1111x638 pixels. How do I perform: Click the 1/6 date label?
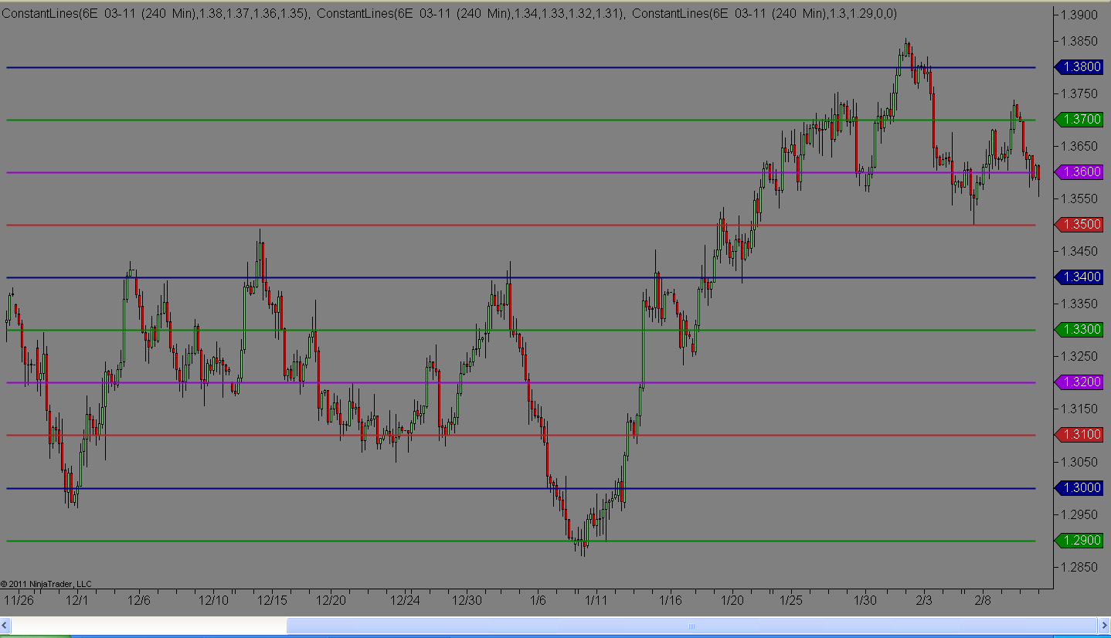(539, 600)
